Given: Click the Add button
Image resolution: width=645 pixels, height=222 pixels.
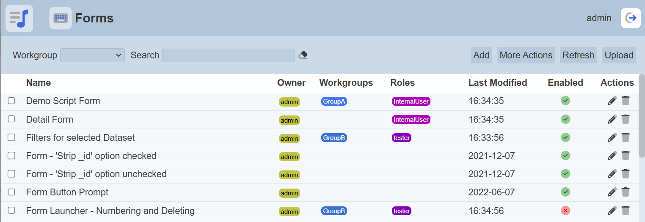Looking at the screenshot, I should click(x=481, y=55).
